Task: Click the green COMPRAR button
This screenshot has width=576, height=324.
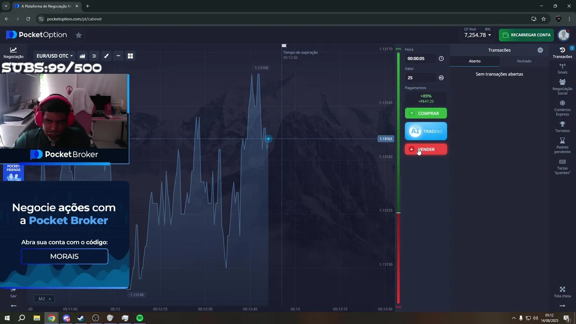Action: pos(426,113)
